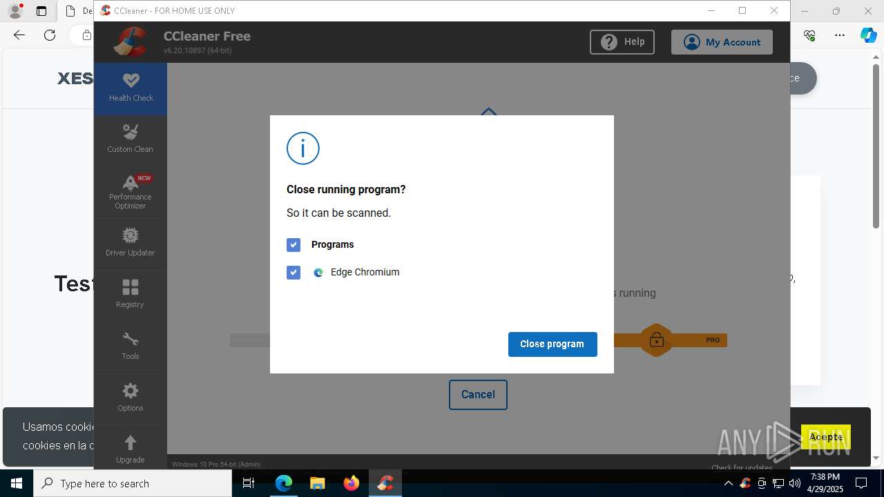This screenshot has height=497, width=884.
Task: Open Options in CCleaner sidebar
Action: pos(131,398)
